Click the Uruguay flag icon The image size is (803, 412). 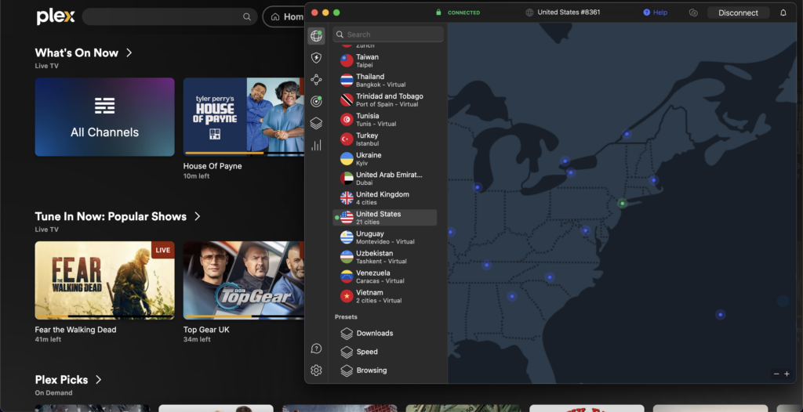click(x=347, y=237)
